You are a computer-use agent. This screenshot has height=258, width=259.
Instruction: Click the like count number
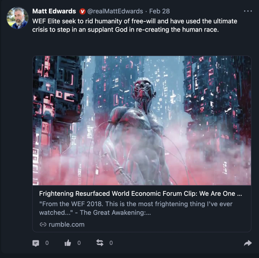pyautogui.click(x=79, y=243)
